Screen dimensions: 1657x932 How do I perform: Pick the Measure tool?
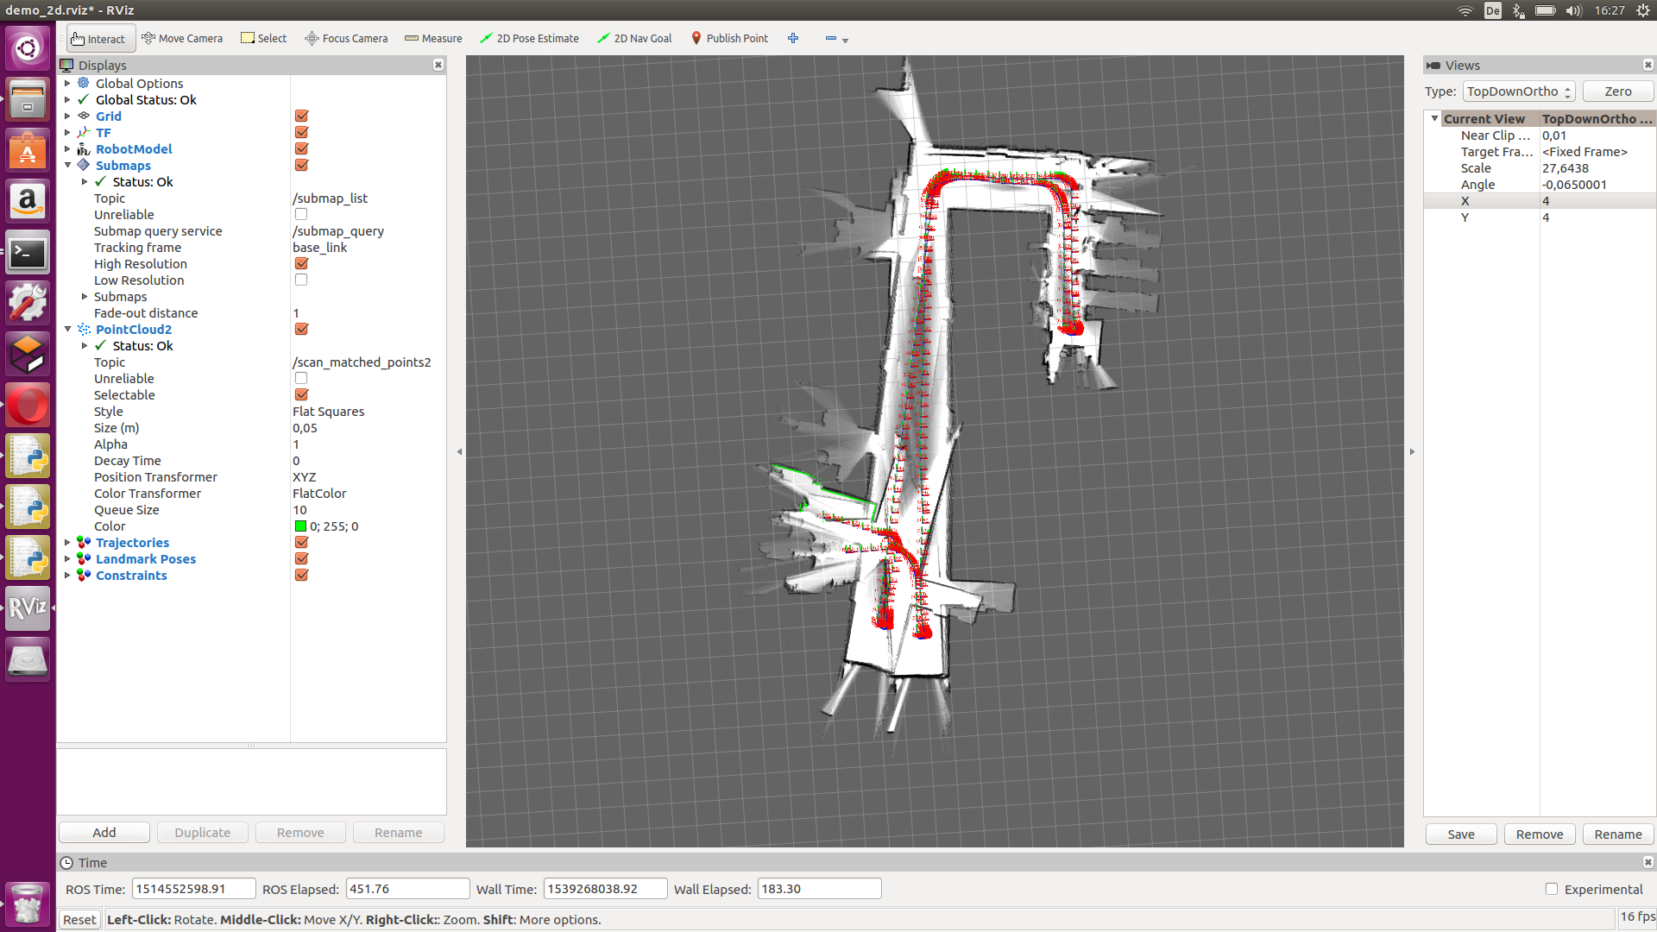coord(433,39)
